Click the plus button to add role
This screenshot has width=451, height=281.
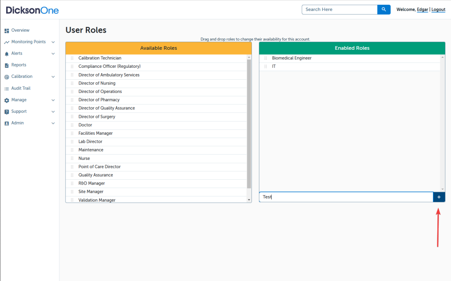[439, 197]
